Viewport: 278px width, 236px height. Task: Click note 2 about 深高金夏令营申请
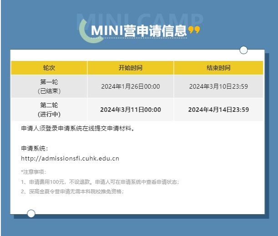72,191
